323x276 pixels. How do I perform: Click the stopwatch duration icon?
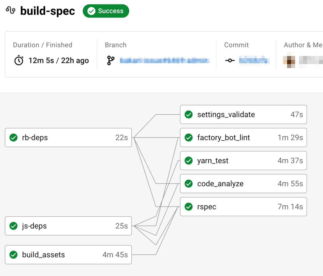tap(19, 60)
